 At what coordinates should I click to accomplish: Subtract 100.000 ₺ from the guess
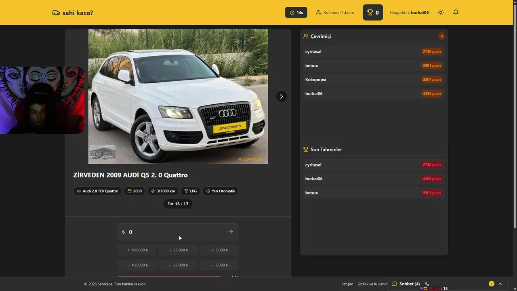click(137, 265)
